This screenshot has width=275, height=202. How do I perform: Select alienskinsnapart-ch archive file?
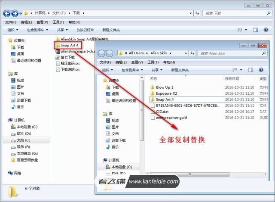coord(75,51)
